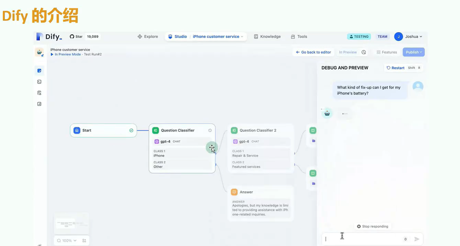Switch to Studio tab
Viewport: 460px width, 246px height.
178,36
